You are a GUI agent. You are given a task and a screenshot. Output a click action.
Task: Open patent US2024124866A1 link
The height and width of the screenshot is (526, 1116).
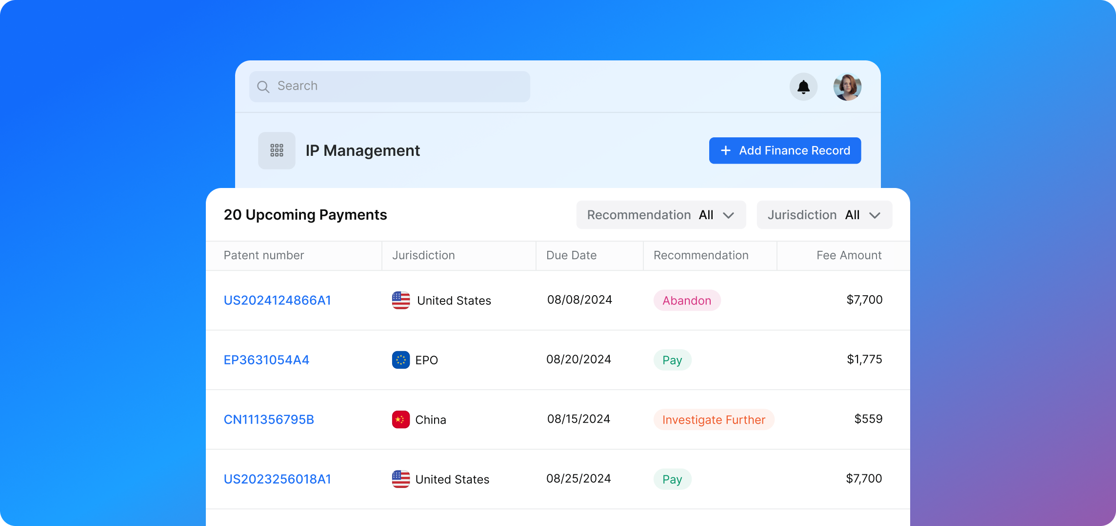pyautogui.click(x=278, y=301)
